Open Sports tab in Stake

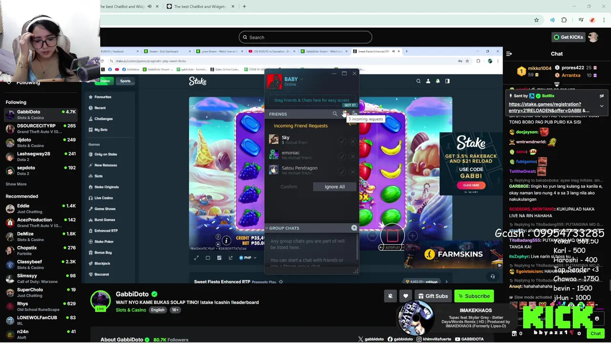tap(125, 81)
